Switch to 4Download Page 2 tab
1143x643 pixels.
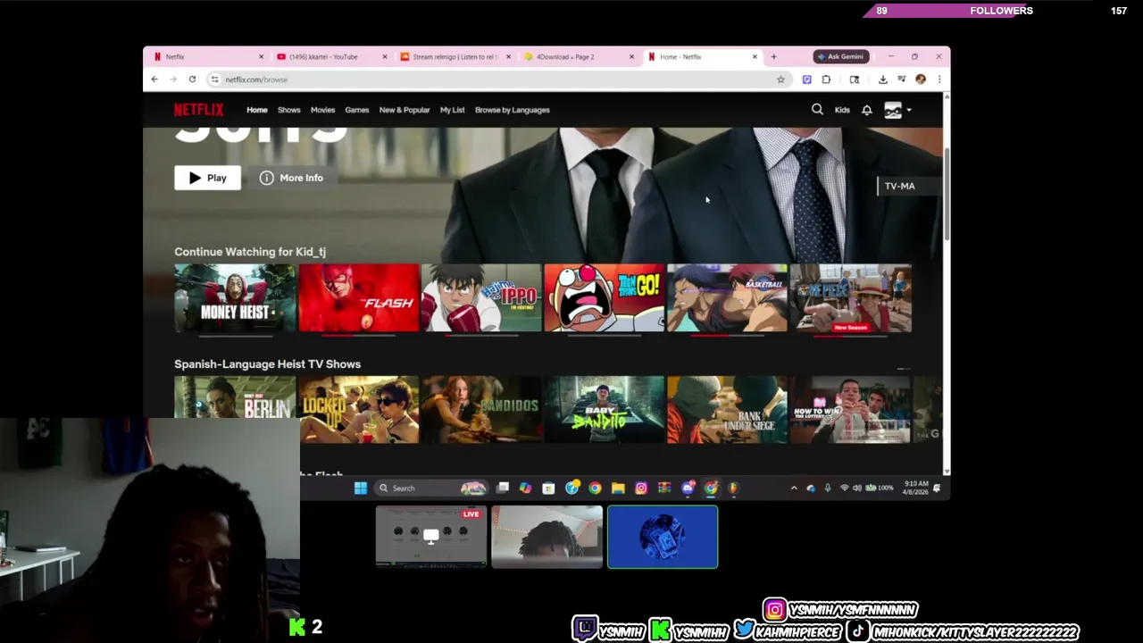tap(577, 56)
